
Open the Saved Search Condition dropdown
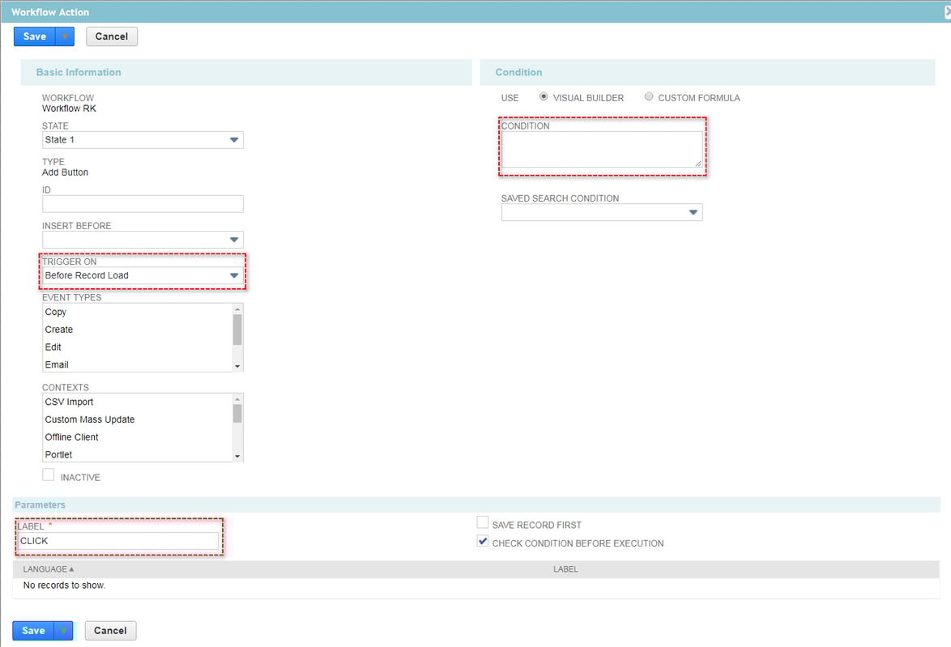(693, 211)
